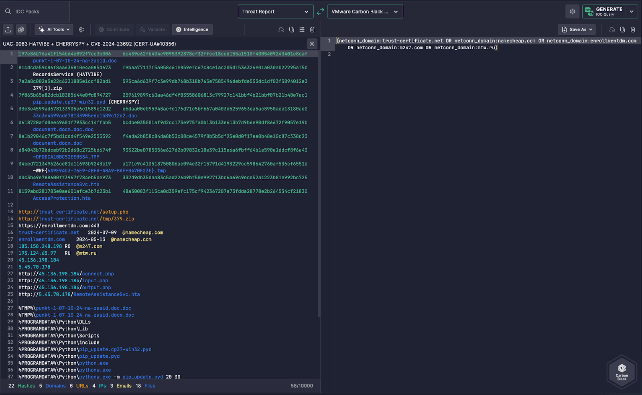642x395 pixels.
Task: Click the ~DFDDCA10BC52EE0534.TMP filename
Action: (x=66, y=157)
